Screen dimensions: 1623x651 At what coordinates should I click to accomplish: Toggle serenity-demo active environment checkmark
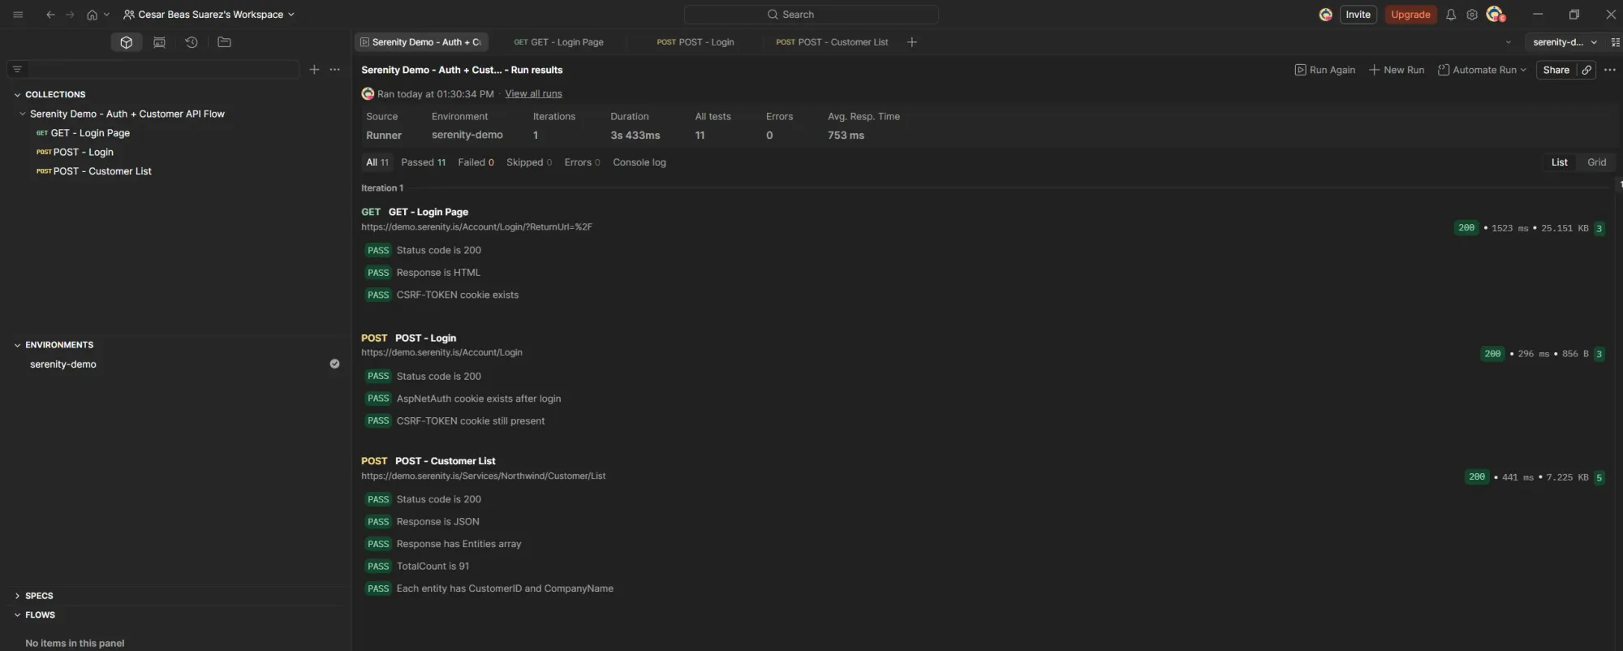[x=334, y=364]
